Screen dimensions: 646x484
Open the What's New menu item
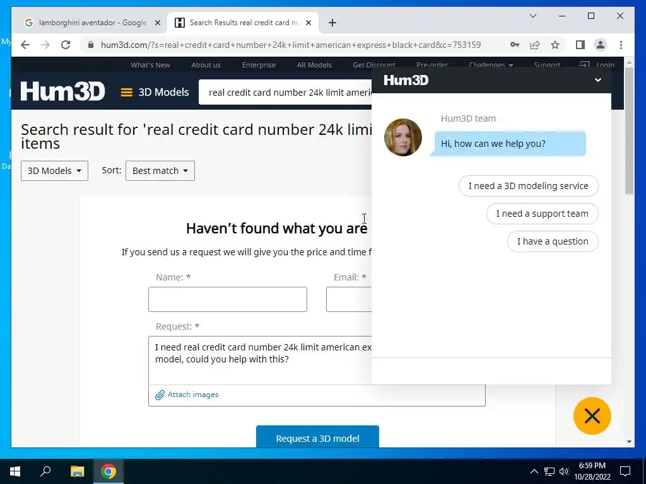150,65
